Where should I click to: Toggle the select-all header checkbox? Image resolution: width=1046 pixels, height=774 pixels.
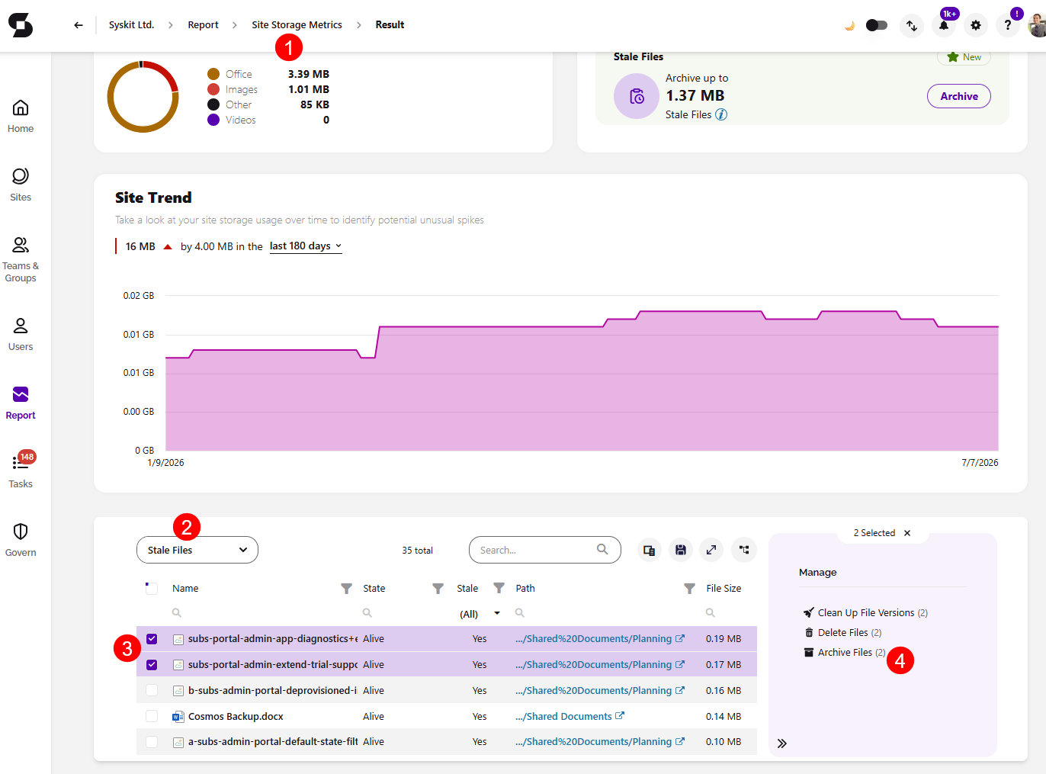point(152,589)
